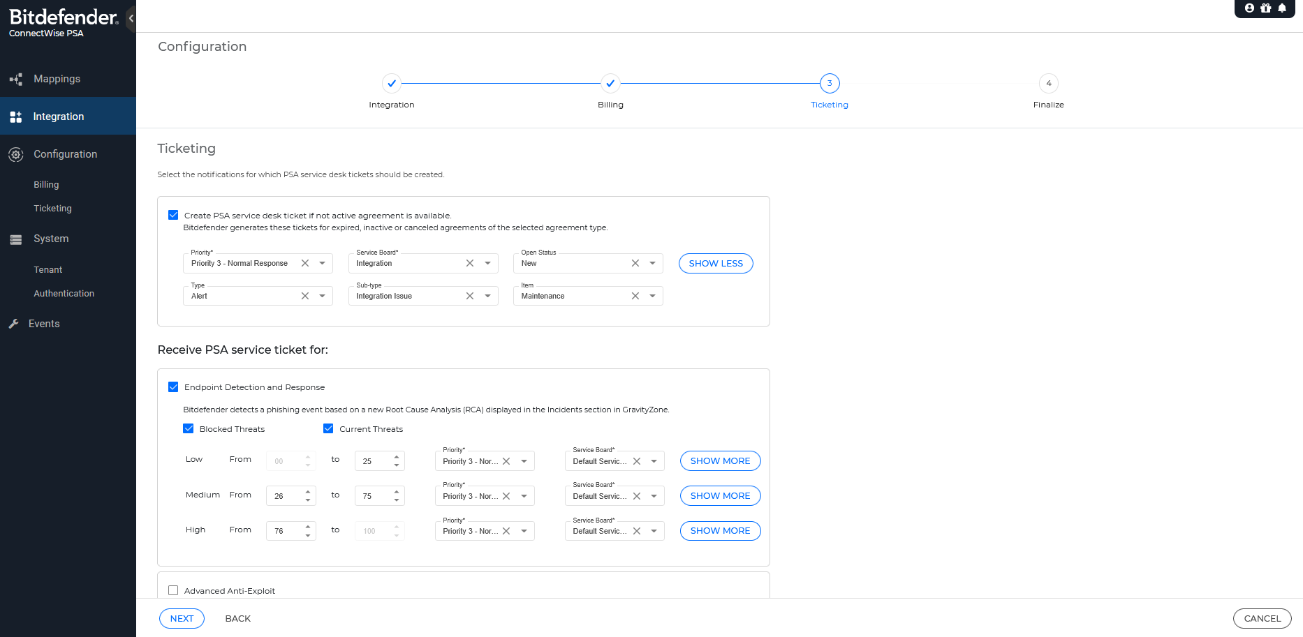This screenshot has width=1303, height=637.
Task: Click the CANCEL button
Action: pos(1262,618)
